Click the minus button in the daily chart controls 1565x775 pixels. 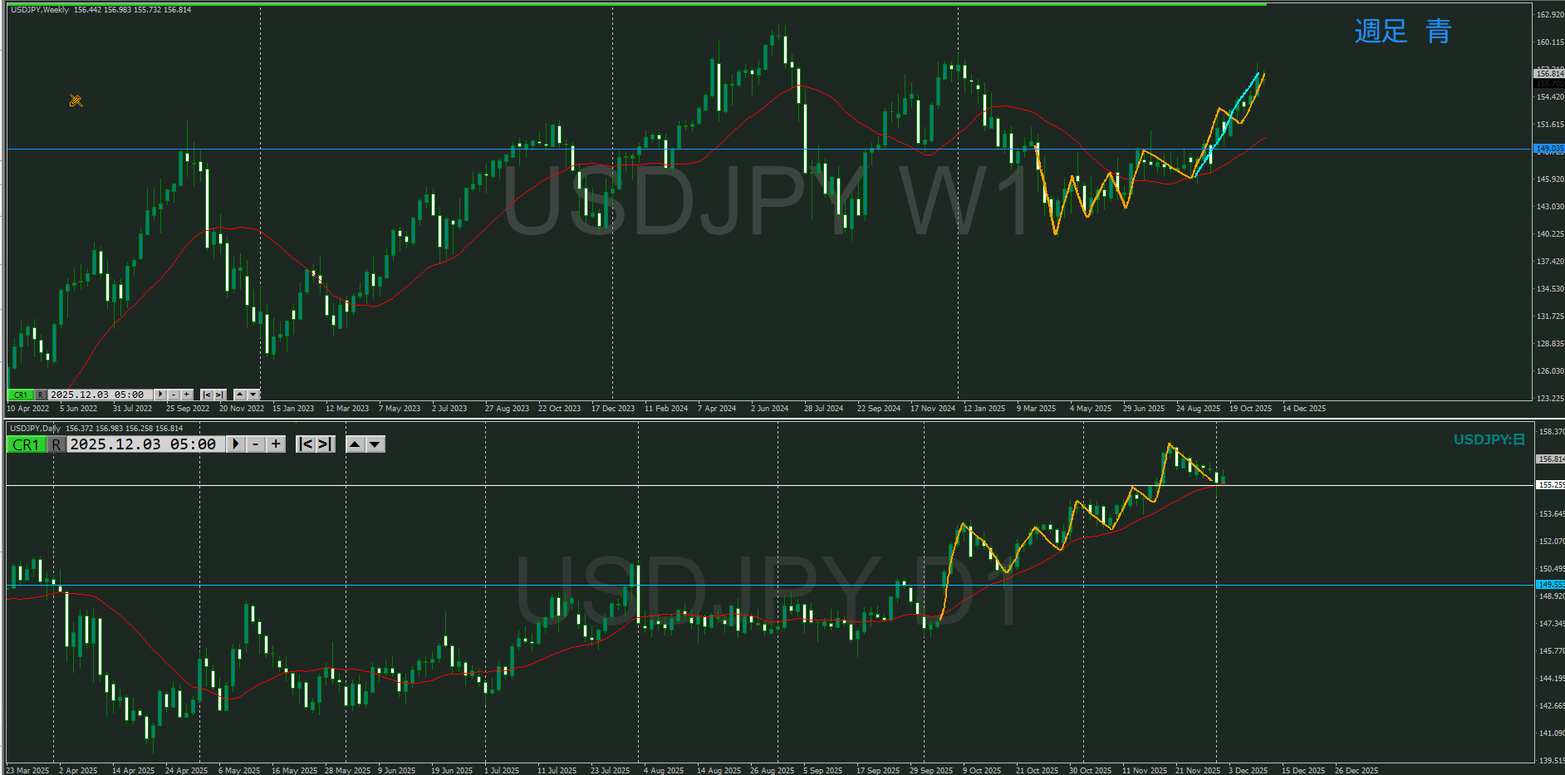click(256, 444)
